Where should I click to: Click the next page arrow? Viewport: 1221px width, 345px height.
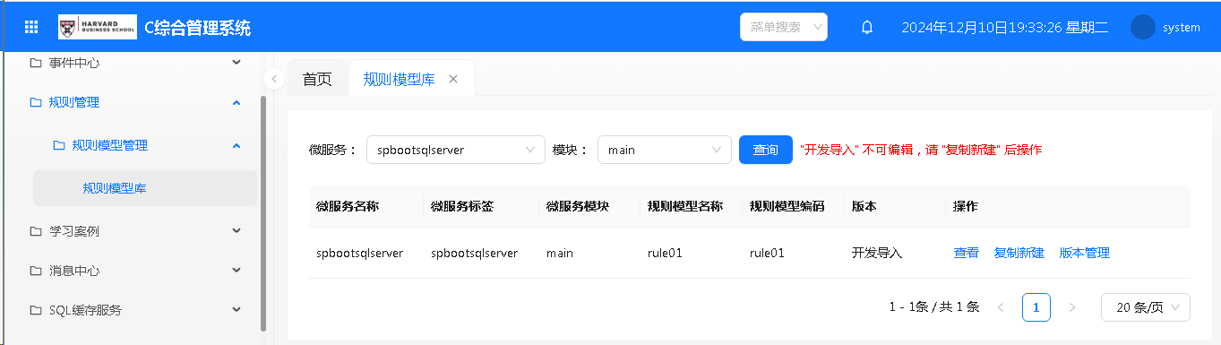coord(1072,307)
